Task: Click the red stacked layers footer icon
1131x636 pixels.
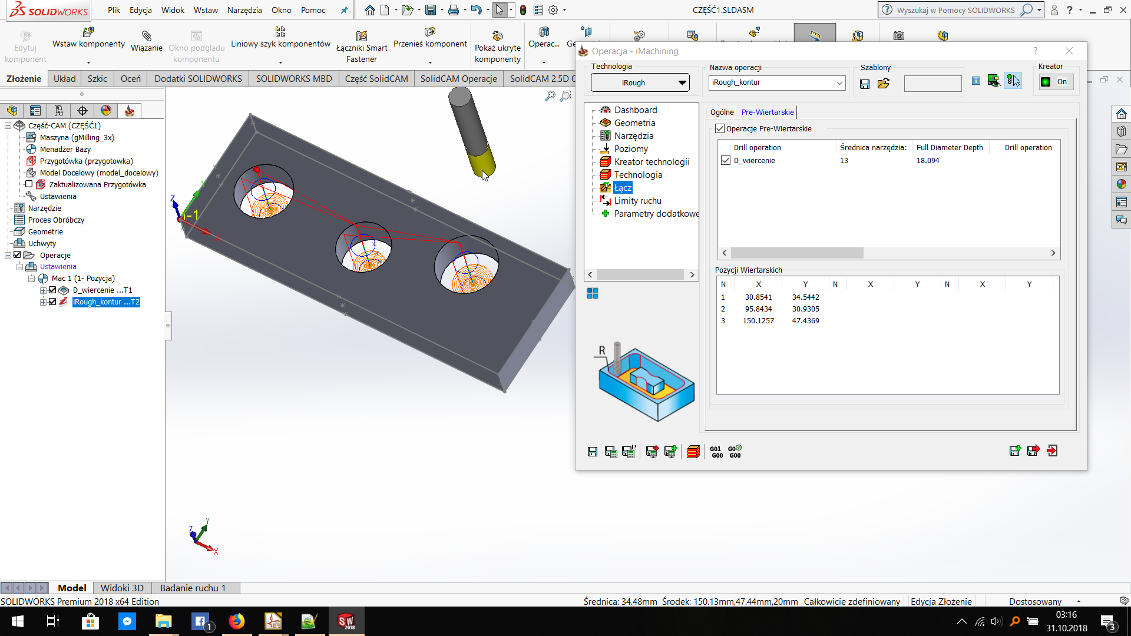Action: click(693, 452)
